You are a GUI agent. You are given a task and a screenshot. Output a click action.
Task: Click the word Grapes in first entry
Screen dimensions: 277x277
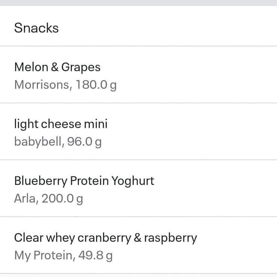pyautogui.click(x=81, y=67)
